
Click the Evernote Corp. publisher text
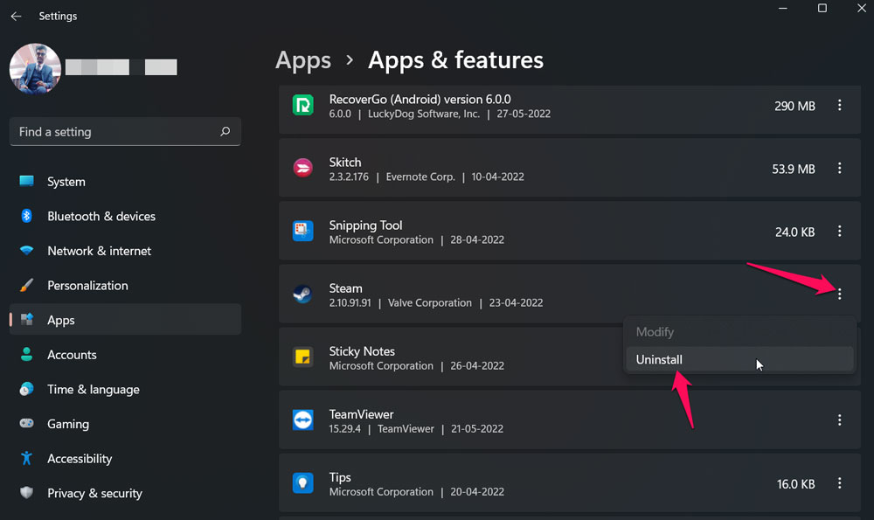point(420,177)
